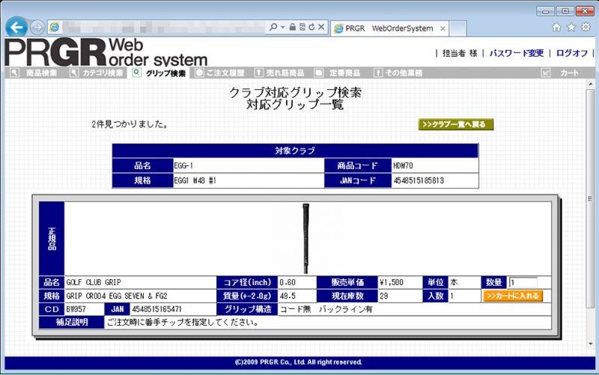This screenshot has width=599, height=375.
Task: Click the グリップ検索 magnifier icon
Action: (x=136, y=73)
